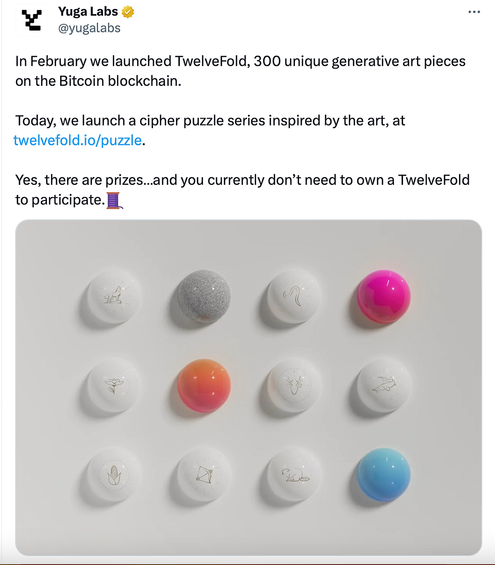Select the white sphere with wolf icon
This screenshot has width=495, height=565.
[x=114, y=296]
